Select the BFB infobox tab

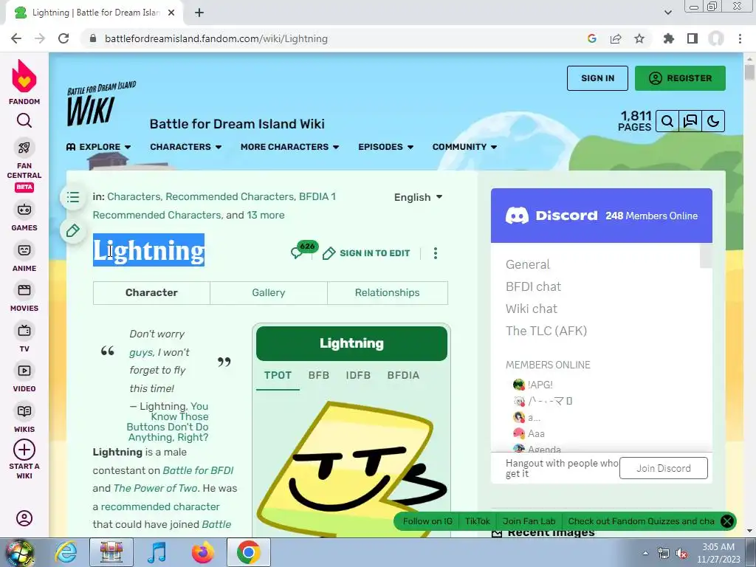coord(319,375)
